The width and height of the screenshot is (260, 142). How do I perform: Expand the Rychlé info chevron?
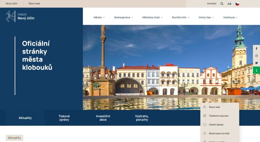[188, 17]
